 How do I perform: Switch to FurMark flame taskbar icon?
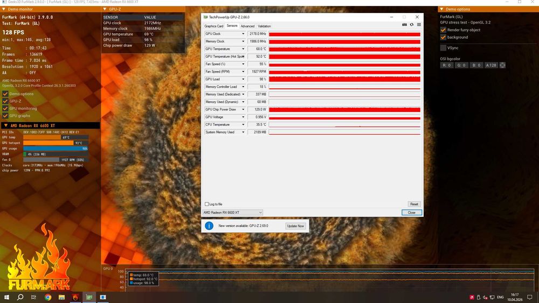(75, 297)
